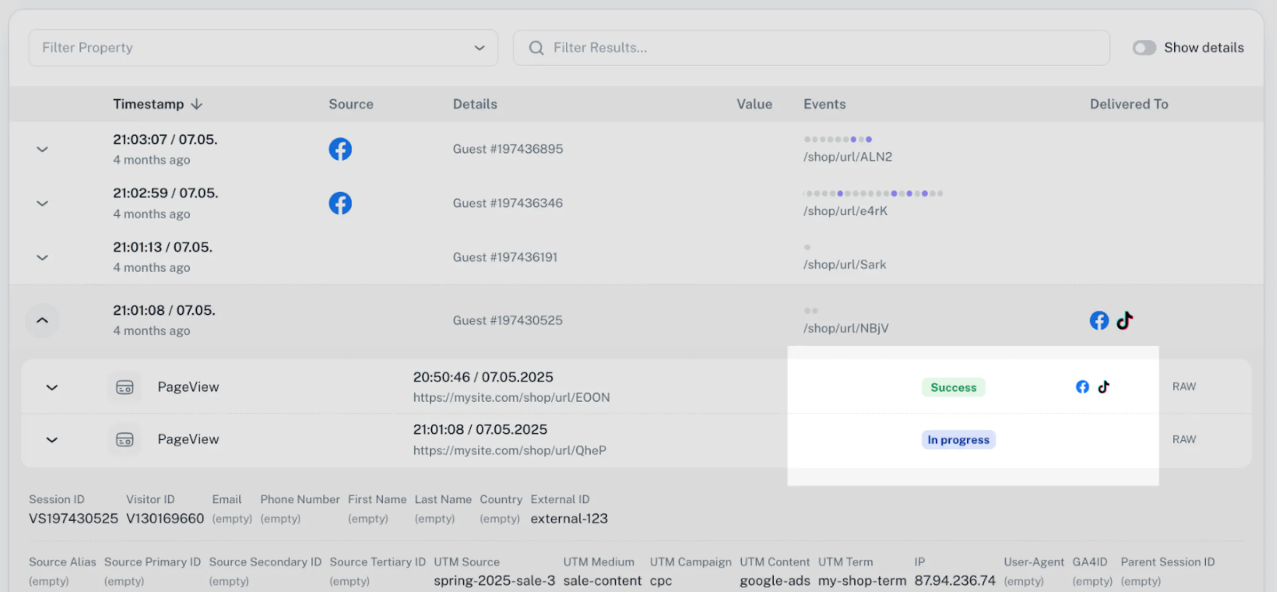Image resolution: width=1277 pixels, height=592 pixels.
Task: Expand the 21:01:13 session row
Action: pyautogui.click(x=42, y=257)
